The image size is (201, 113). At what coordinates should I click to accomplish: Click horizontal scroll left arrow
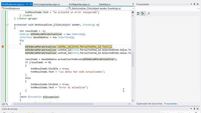(x=15, y=104)
